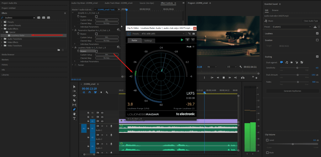
Task: Duck against SFX burst icon
Action: pos(292,62)
